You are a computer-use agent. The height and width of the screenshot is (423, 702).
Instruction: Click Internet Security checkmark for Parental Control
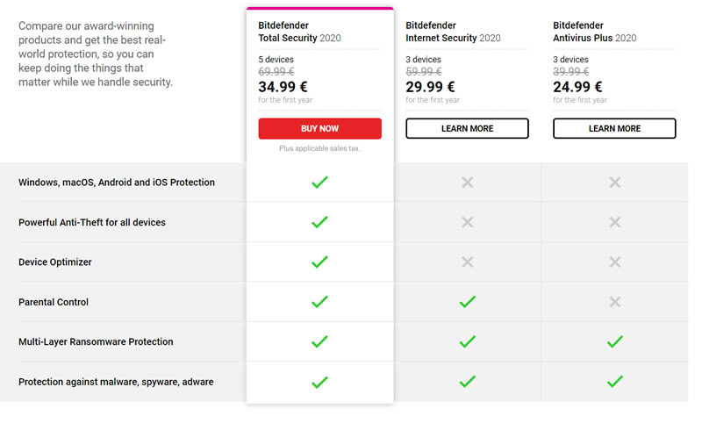pos(467,302)
